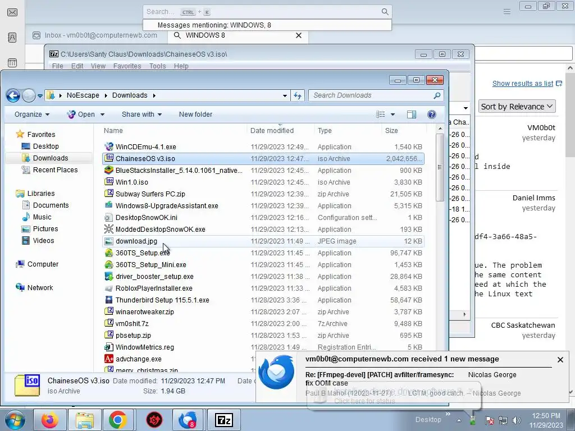Open Thunderbird mail sidebar icon
The height and width of the screenshot is (431, 575).
12,12
